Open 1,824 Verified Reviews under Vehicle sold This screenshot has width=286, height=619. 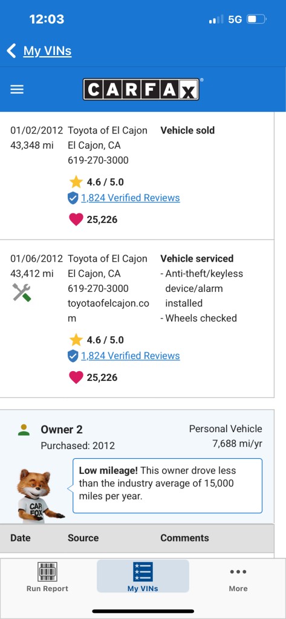(x=131, y=198)
